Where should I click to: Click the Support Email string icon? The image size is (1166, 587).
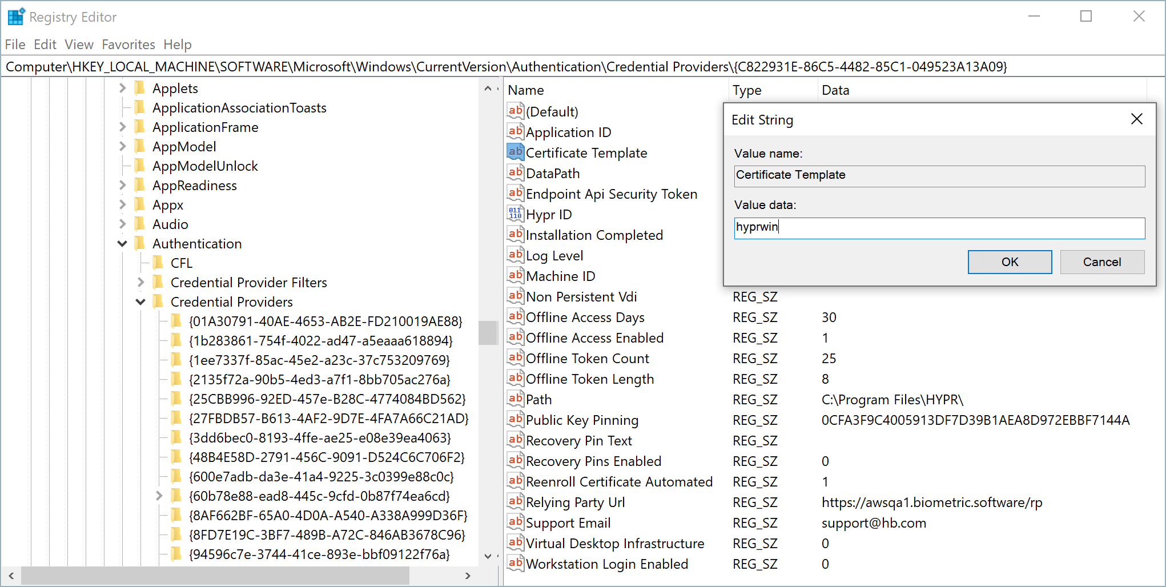coord(515,522)
